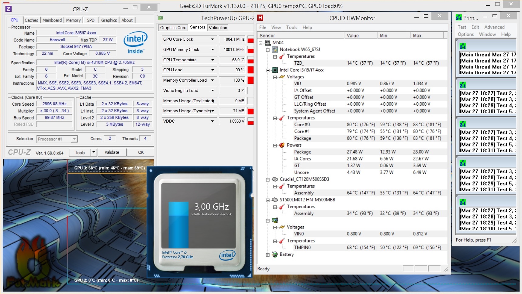Image resolution: width=522 pixels, height=294 pixels.
Task: Open the Window menu in Prime95
Action: pyautogui.click(x=487, y=34)
